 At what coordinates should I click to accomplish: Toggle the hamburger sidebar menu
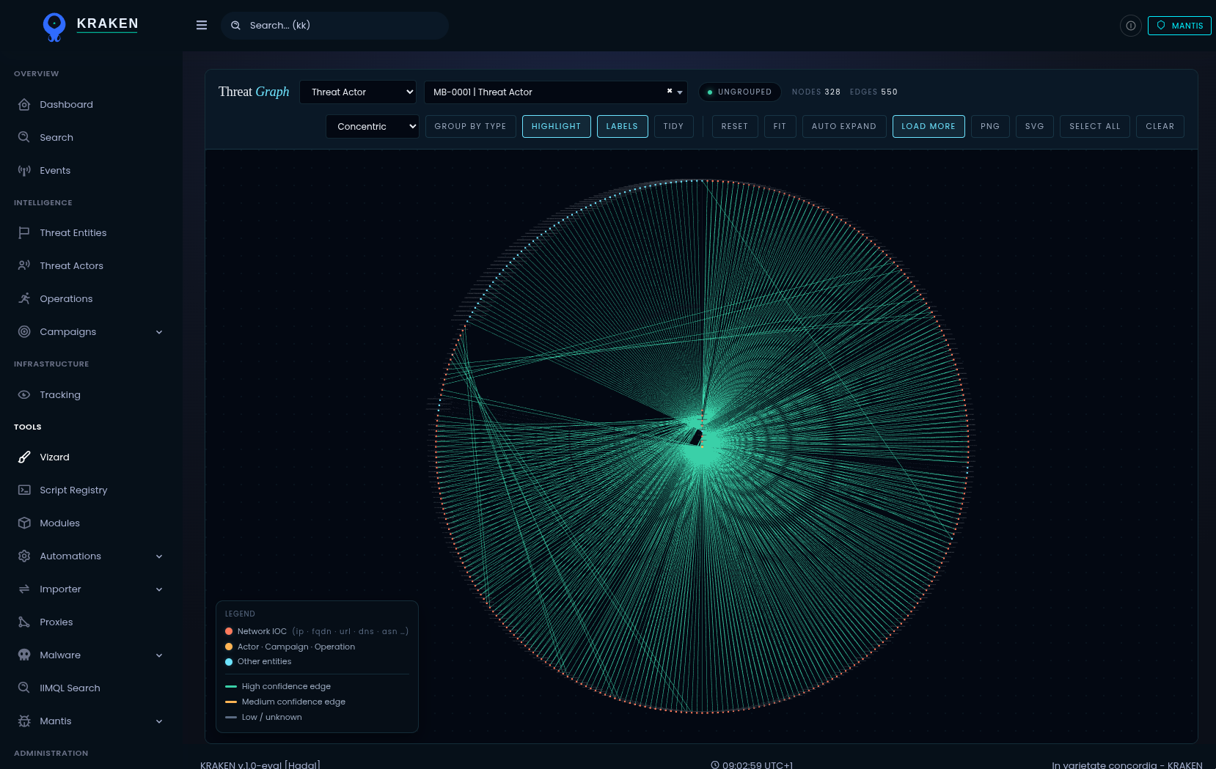202,25
